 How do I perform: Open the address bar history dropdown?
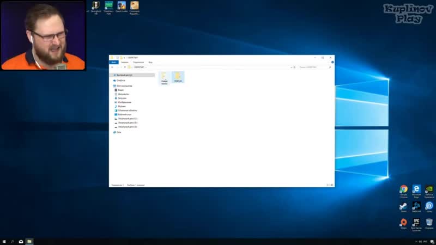(x=291, y=67)
